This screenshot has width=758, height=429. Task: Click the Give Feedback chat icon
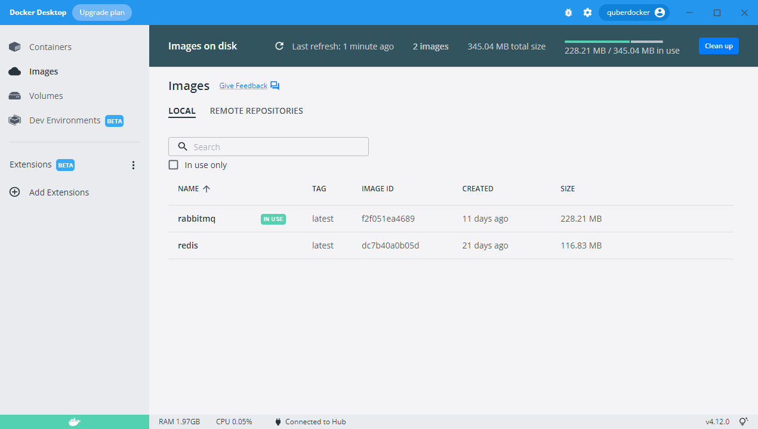click(275, 86)
